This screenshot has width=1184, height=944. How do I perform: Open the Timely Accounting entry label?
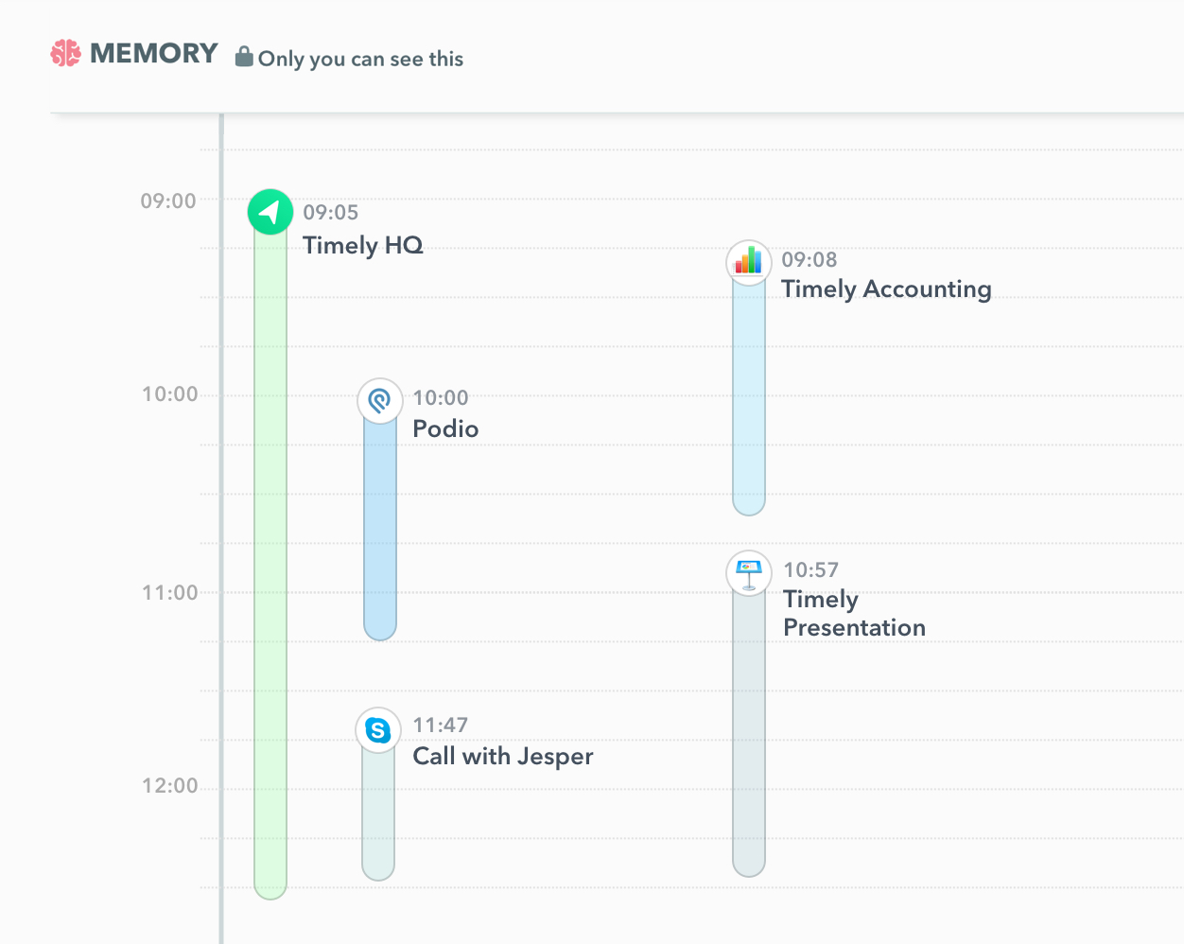886,289
